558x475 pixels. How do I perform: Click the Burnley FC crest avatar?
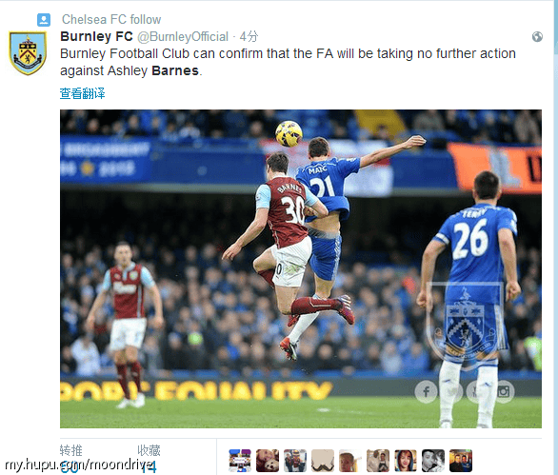click(x=28, y=53)
